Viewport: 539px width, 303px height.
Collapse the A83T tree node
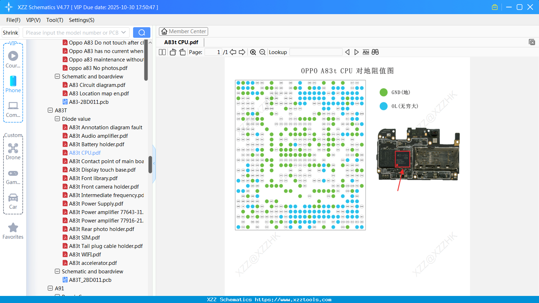(50, 110)
